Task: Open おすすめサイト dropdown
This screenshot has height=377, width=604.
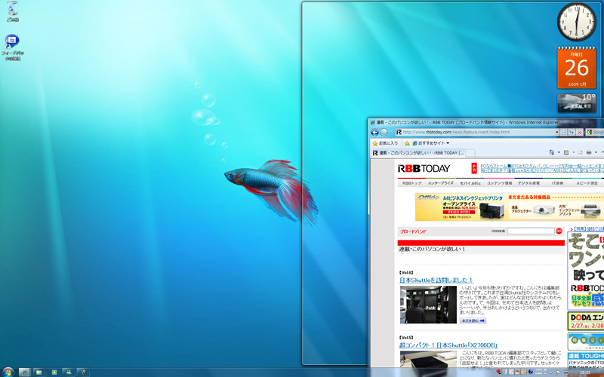Action: 430,143
